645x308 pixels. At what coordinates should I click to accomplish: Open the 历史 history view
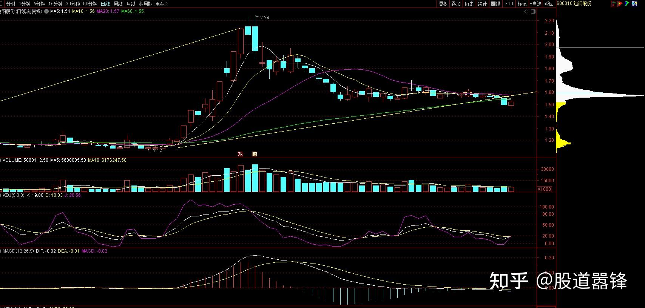[x=469, y=4]
